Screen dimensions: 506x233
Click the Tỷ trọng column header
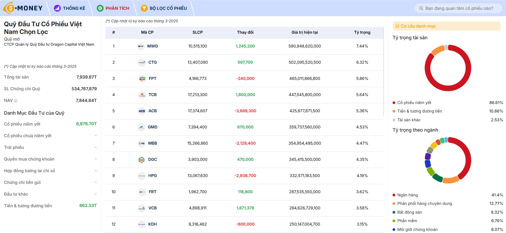[x=362, y=32]
